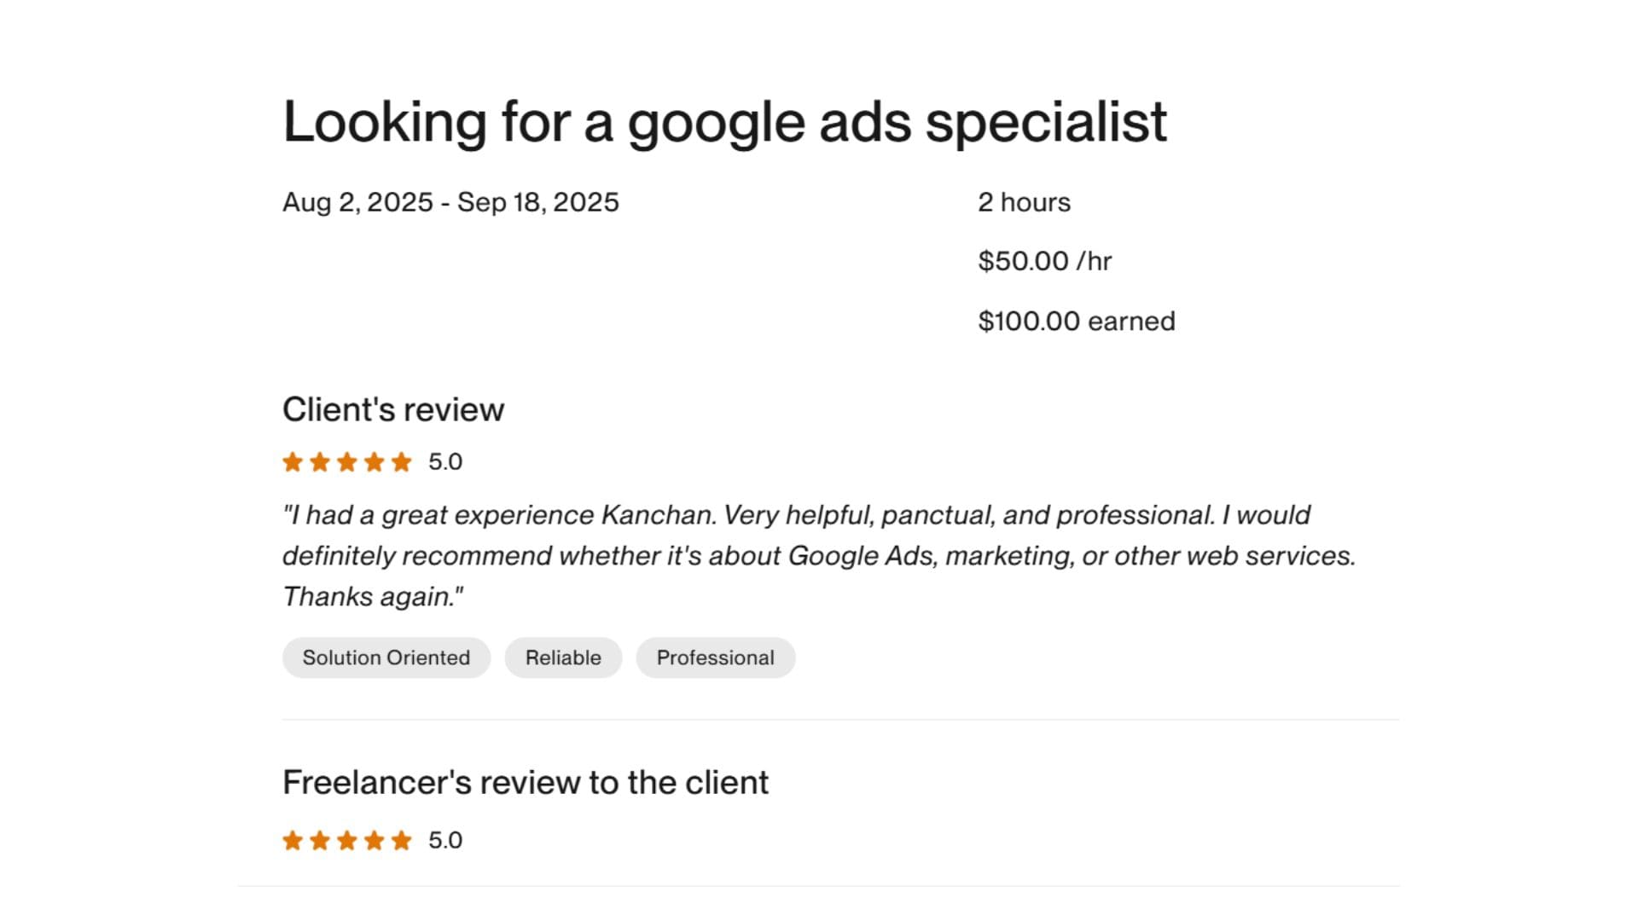Click the second star in Client's review
1638x921 pixels.
pyautogui.click(x=320, y=462)
